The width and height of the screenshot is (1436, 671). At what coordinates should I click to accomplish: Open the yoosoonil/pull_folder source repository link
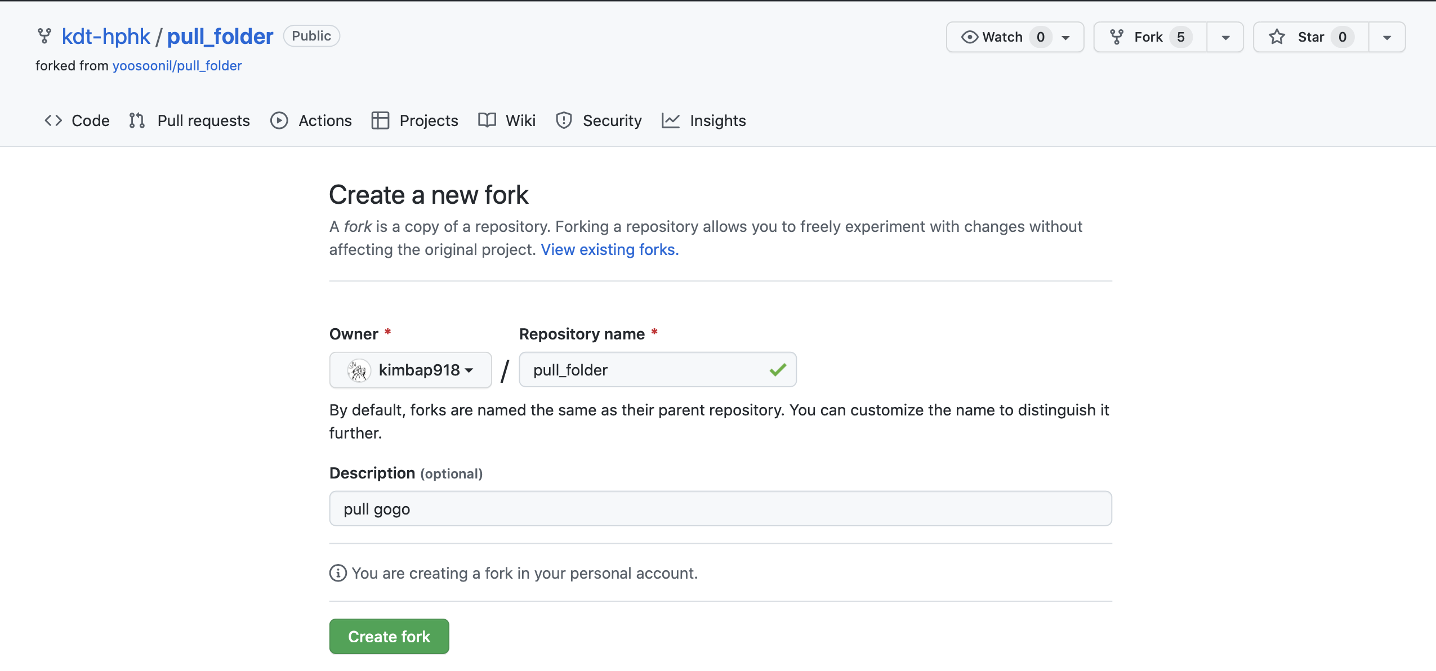pos(177,66)
